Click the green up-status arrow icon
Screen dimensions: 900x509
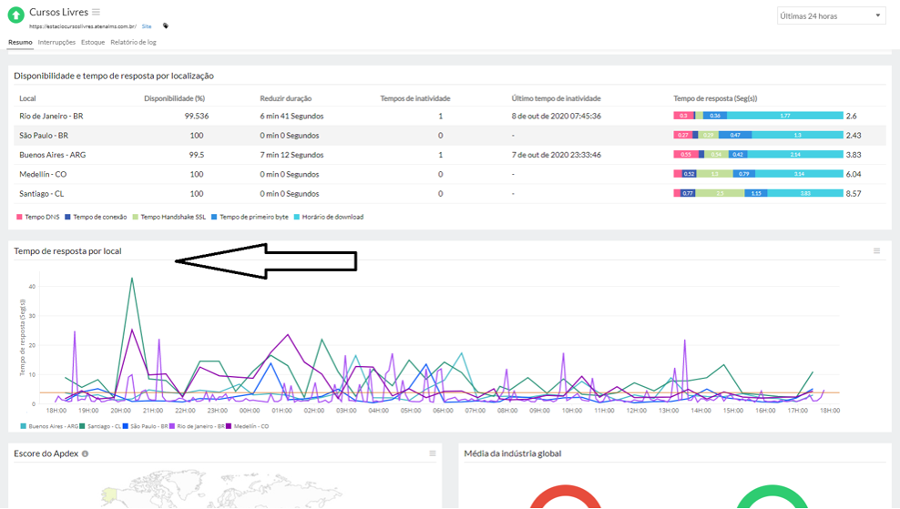pyautogui.click(x=16, y=15)
